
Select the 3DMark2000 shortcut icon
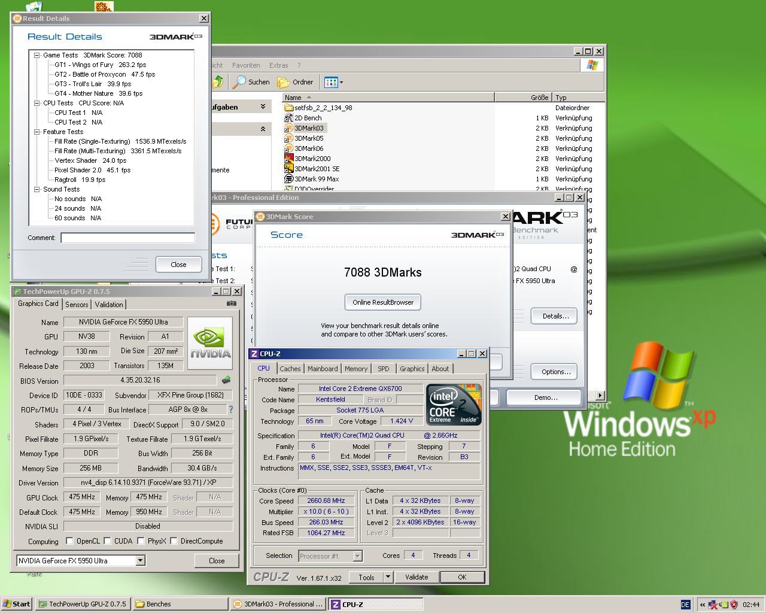[x=289, y=159]
